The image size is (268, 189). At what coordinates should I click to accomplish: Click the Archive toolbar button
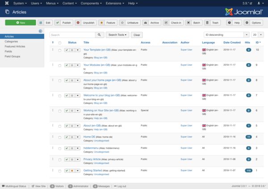(x=151, y=23)
